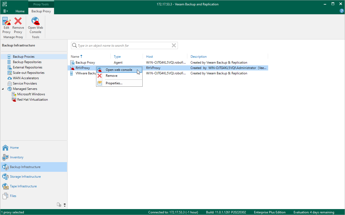
Task: Click the Home house icon in navigation pane
Action: [x=5, y=148]
